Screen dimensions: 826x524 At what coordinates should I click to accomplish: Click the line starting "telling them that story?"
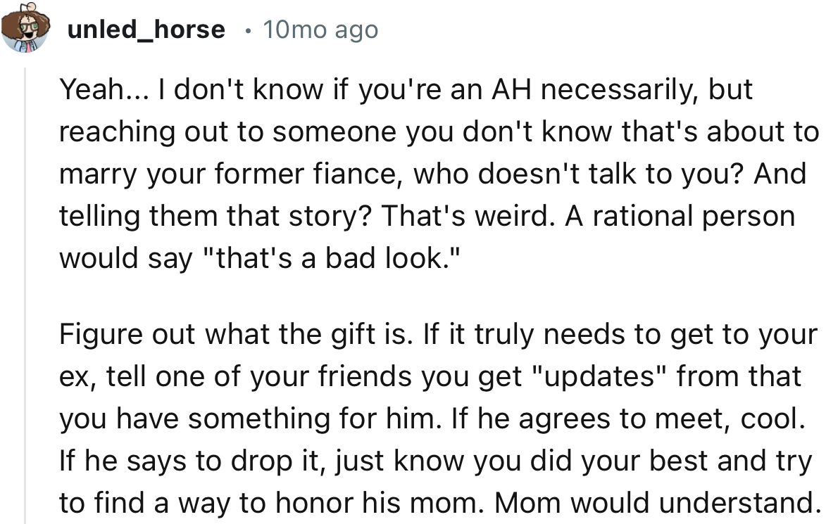[x=427, y=216]
